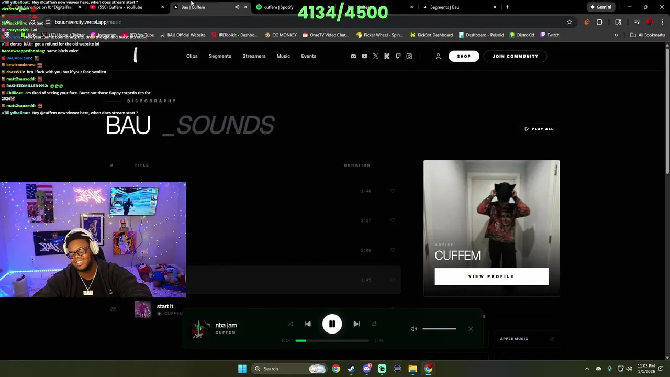Click JOIN COMMUNITY button
The width and height of the screenshot is (670, 377).
[x=515, y=56]
